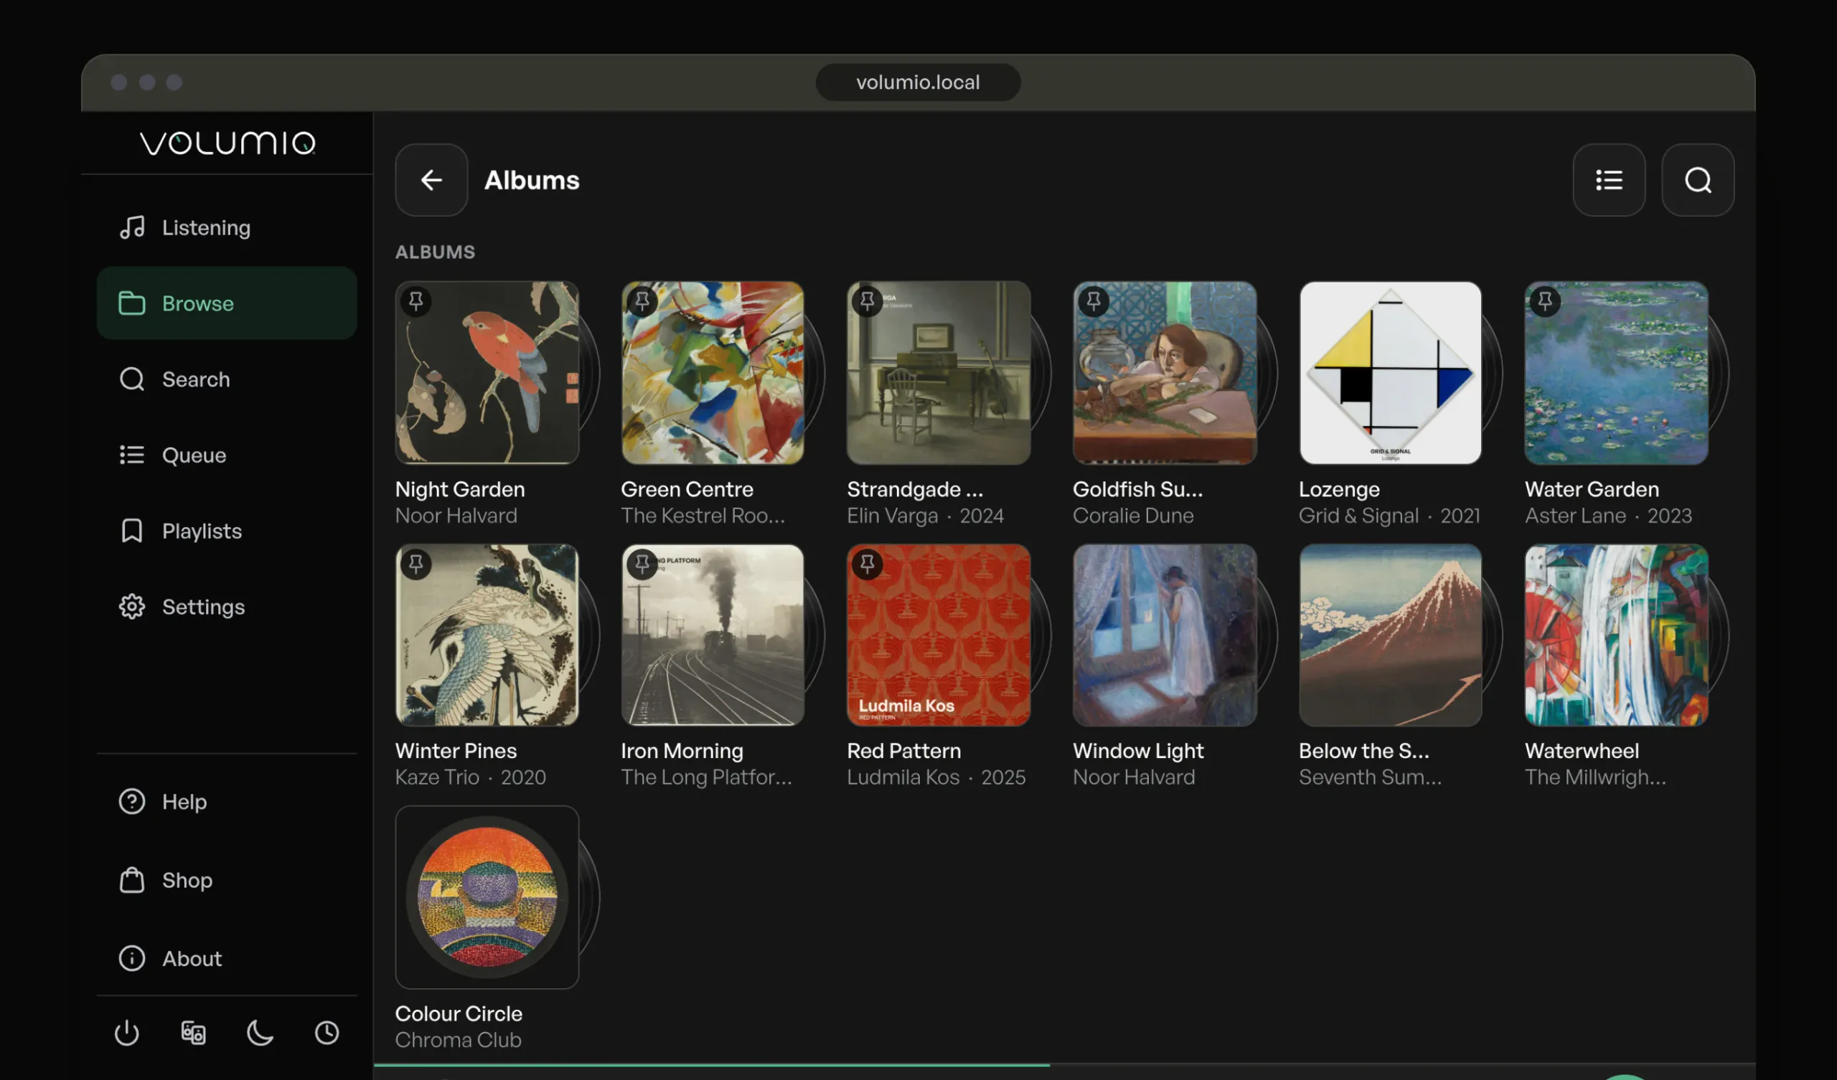The image size is (1837, 1080).
Task: Open search with the magnifier button
Action: (1698, 179)
